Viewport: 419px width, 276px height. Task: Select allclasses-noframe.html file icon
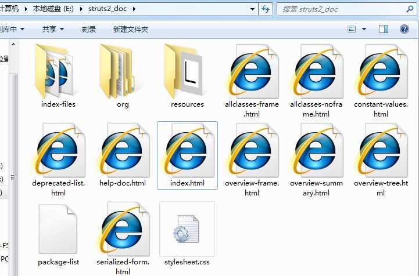(317, 71)
